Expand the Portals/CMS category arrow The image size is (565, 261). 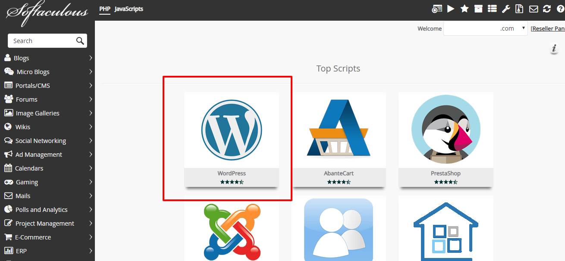[x=91, y=85]
